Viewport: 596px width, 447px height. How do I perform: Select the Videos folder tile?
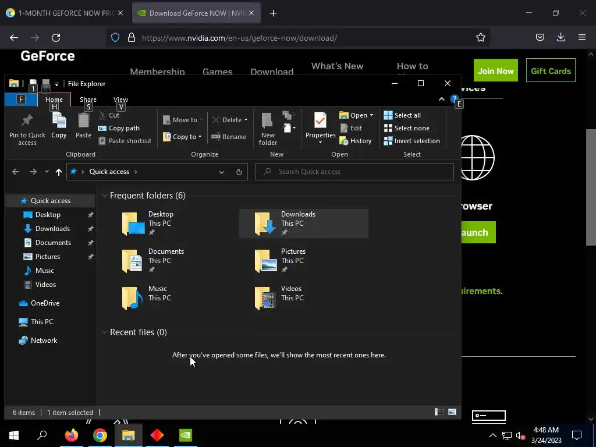(303, 298)
